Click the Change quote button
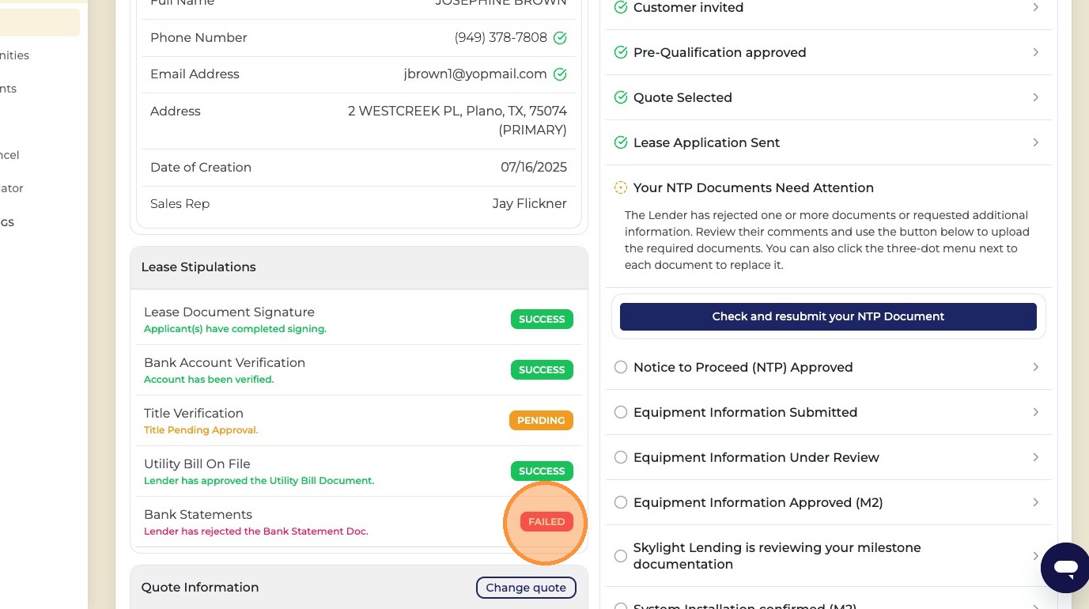This screenshot has height=609, width=1089. [x=526, y=588]
